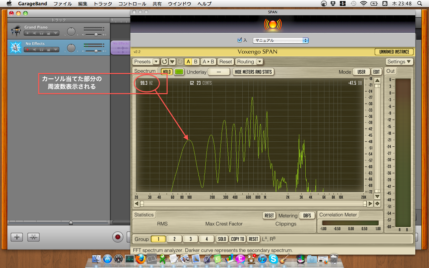Viewport: 429px width, 268px height.
Task: Select the Statistics tab
Action: tap(144, 215)
